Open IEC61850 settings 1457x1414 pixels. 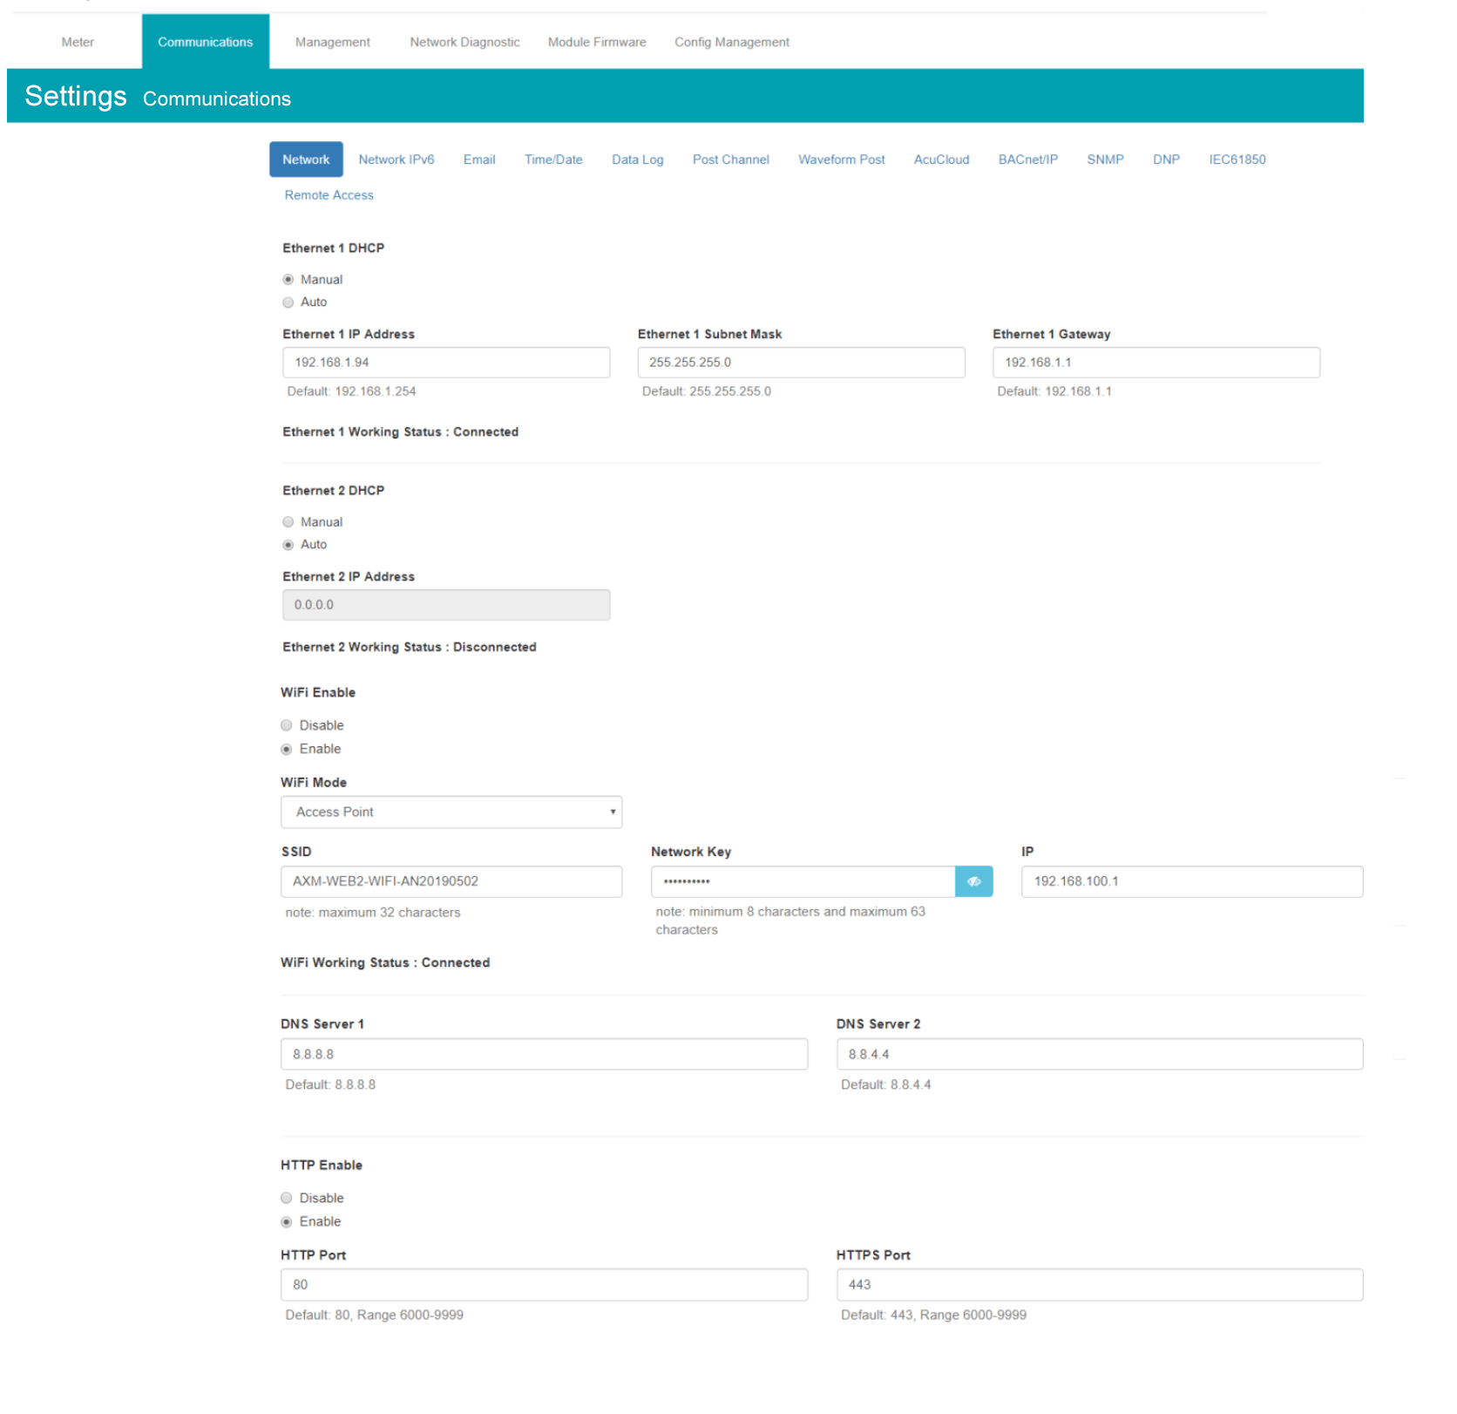(1237, 160)
